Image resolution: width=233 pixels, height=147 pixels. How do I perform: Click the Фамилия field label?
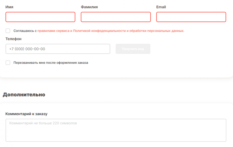pyautogui.click(x=89, y=7)
